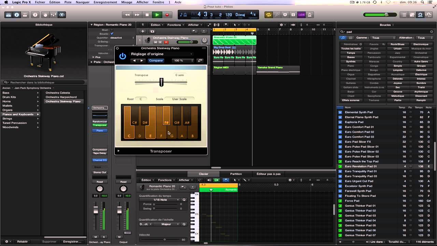Tick the Muet checkbox in region inspector

click(x=112, y=30)
